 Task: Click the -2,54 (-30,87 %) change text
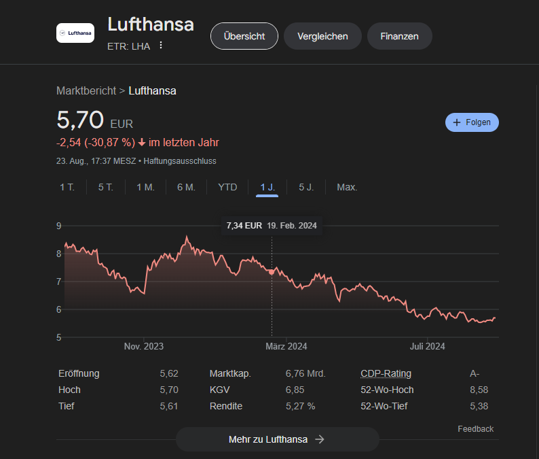96,143
